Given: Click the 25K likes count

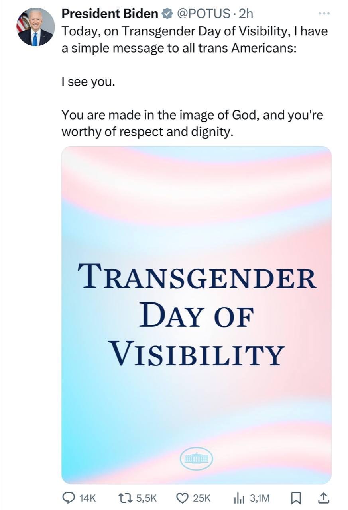Looking at the screenshot, I should [x=201, y=498].
